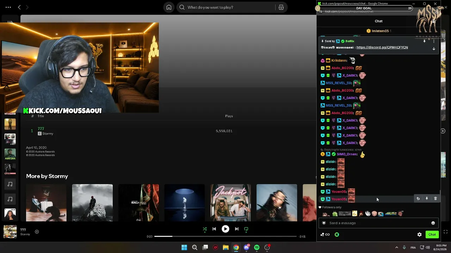
Task: Insert the green Android emote
Action: 335,214
